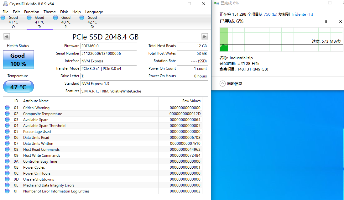Viewport: 344px width, 200px height.
Task: Click the Drive Letter field T:
Action: coord(109,76)
